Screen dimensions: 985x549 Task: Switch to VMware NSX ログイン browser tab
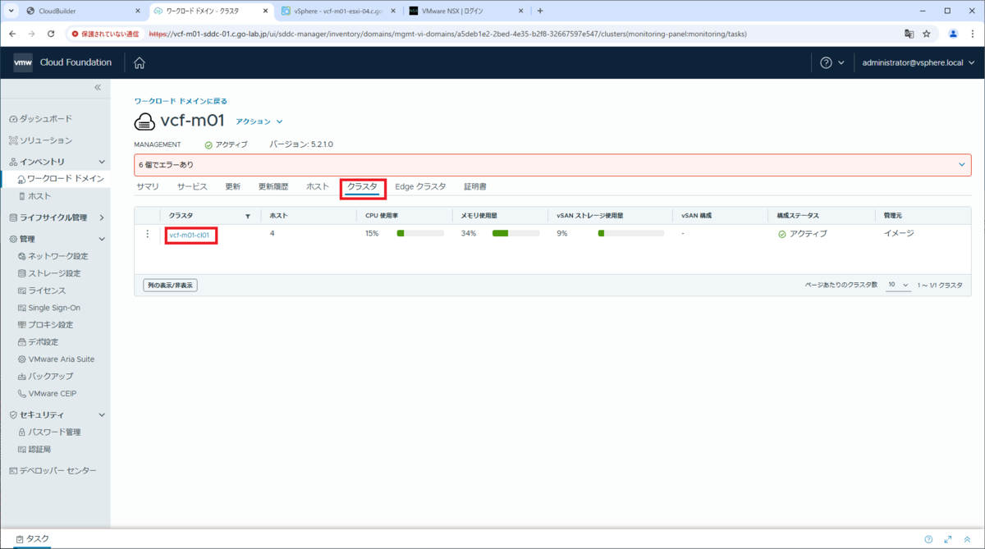(x=465, y=11)
